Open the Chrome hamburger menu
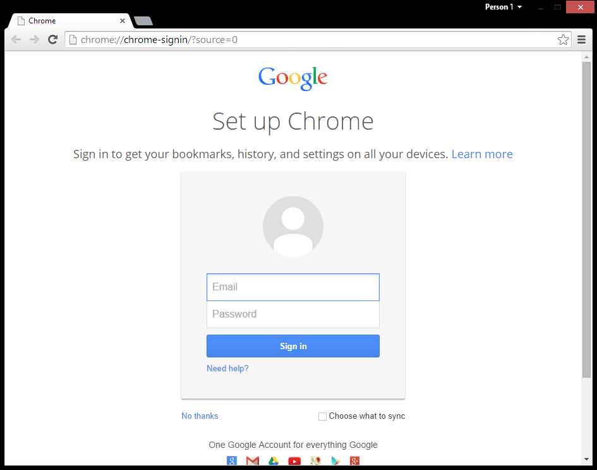Screen dimensions: 597x470 tap(581, 40)
